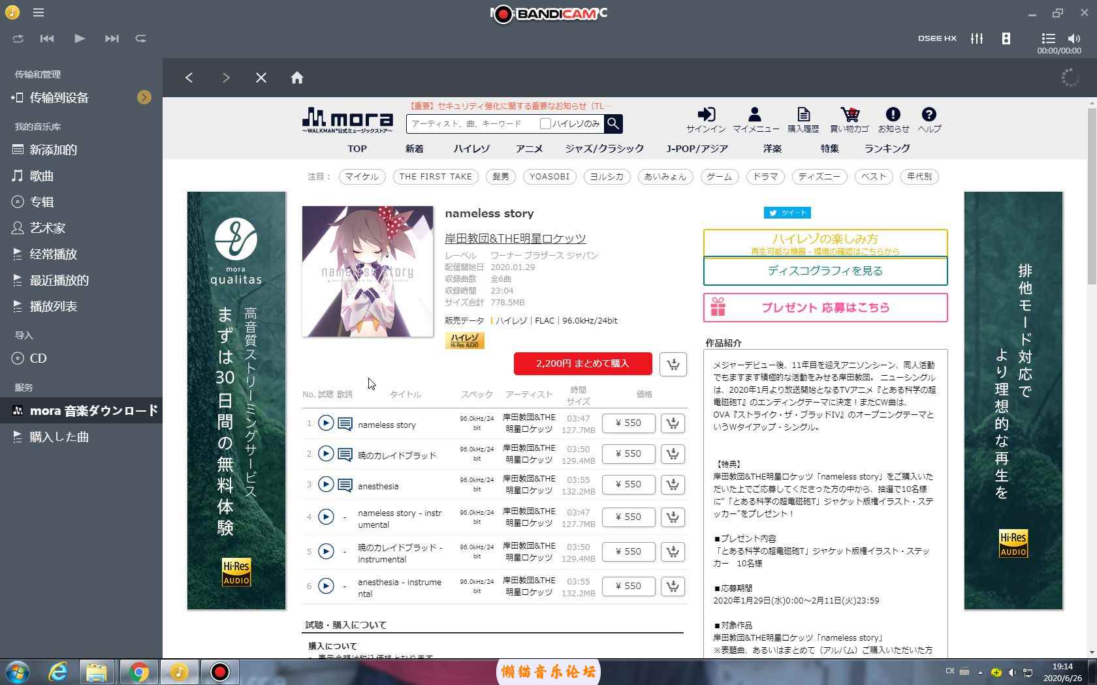The height and width of the screenshot is (685, 1097).
Task: Add track 1 nameless story to cart
Action: coord(673,423)
